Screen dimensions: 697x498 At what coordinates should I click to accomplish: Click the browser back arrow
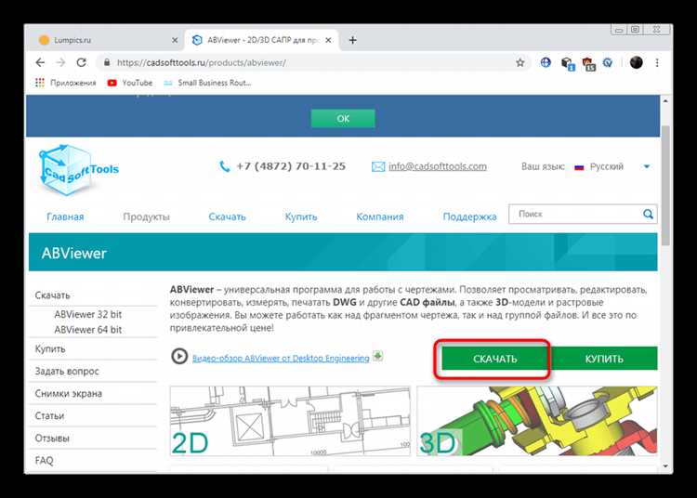coord(41,62)
